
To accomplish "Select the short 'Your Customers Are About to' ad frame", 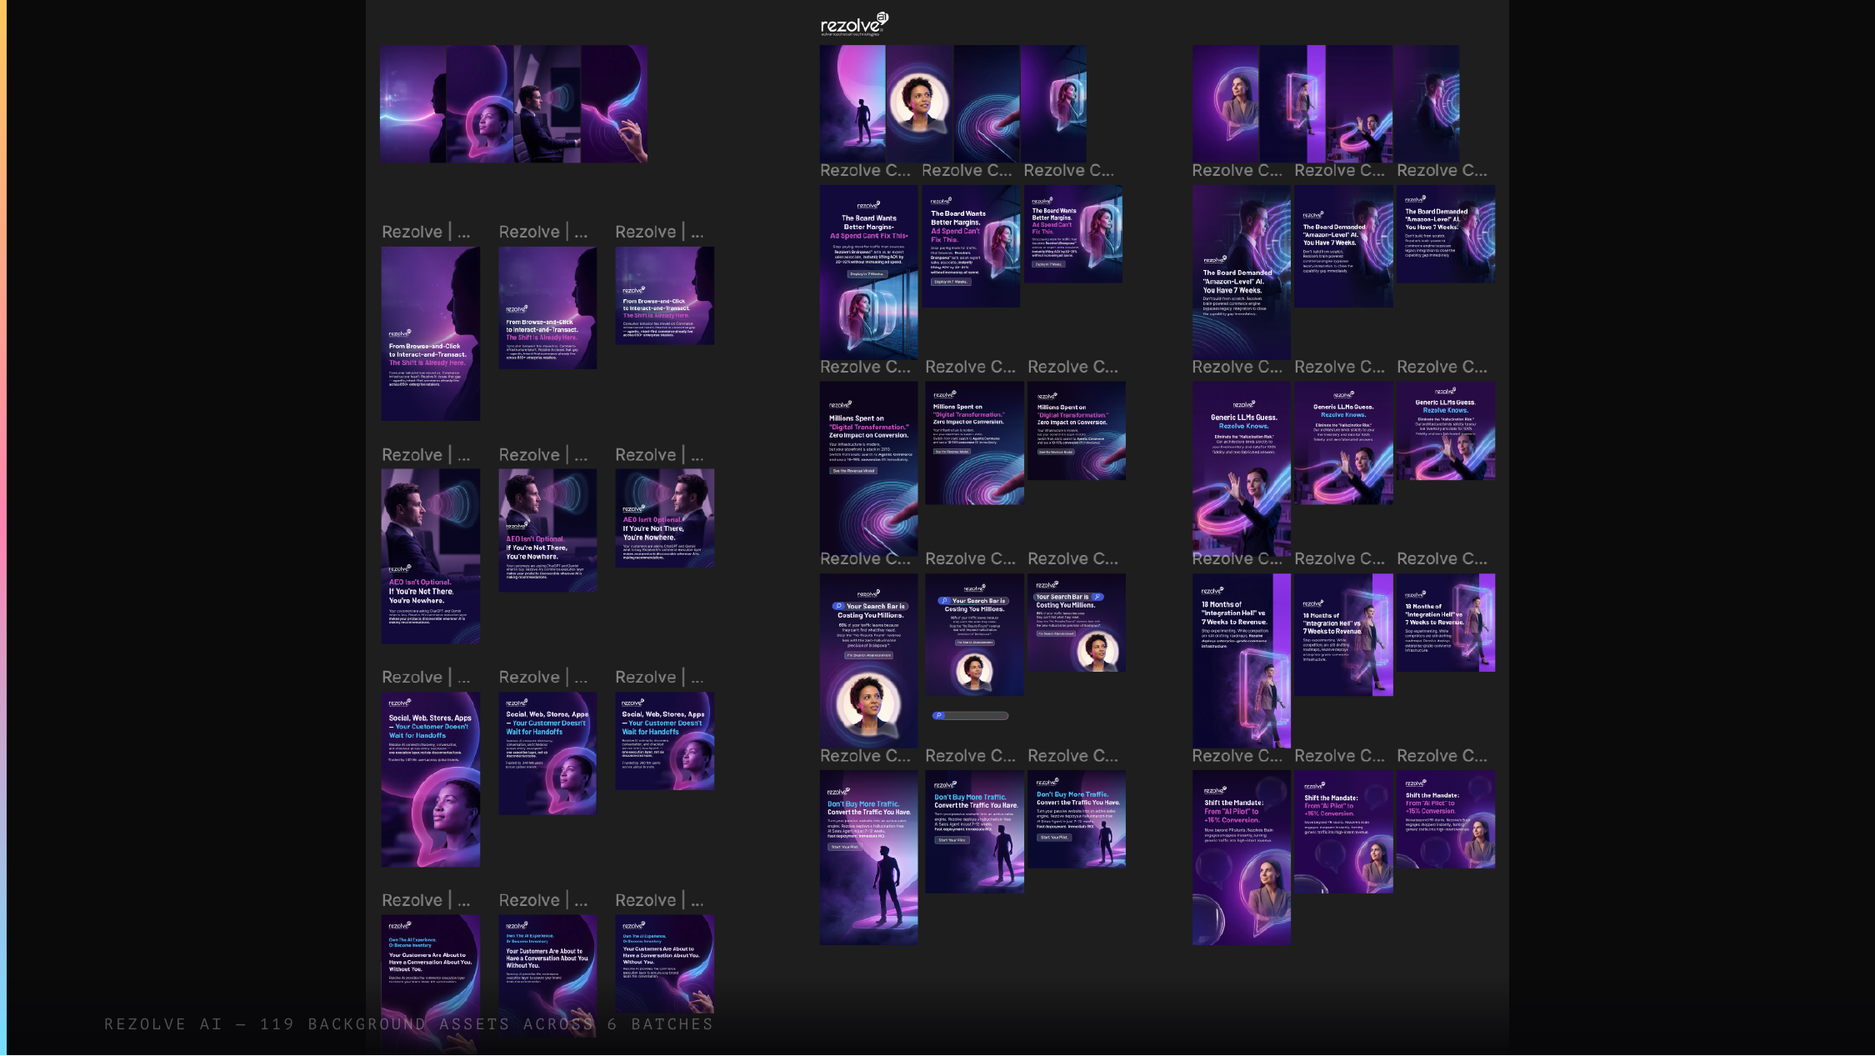I will (x=664, y=963).
